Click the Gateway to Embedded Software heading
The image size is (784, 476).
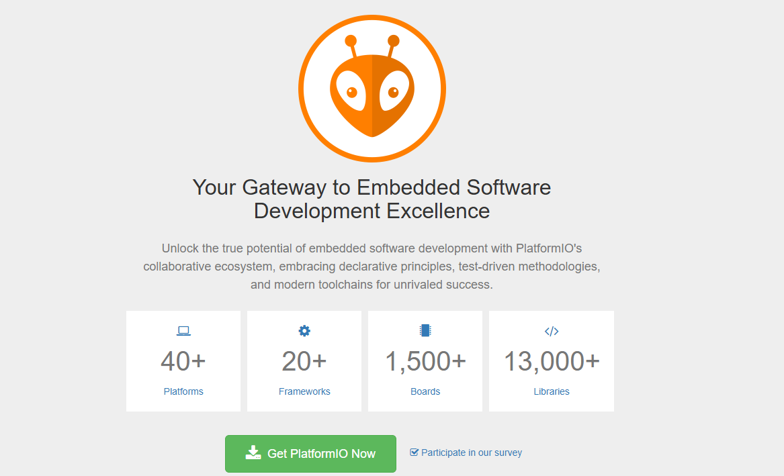click(372, 199)
